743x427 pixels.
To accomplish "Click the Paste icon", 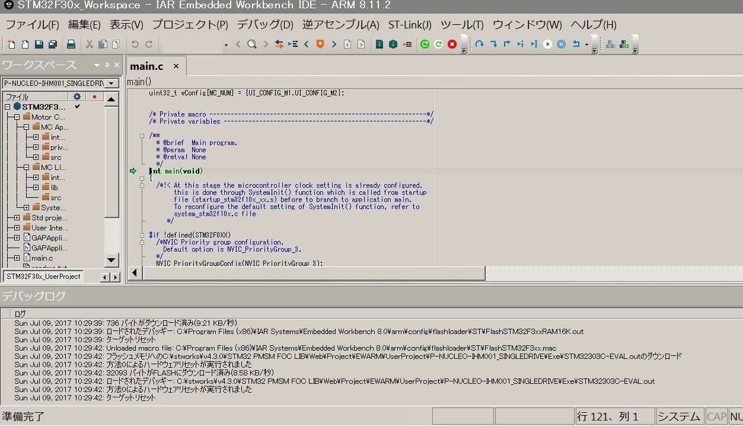I will point(116,44).
